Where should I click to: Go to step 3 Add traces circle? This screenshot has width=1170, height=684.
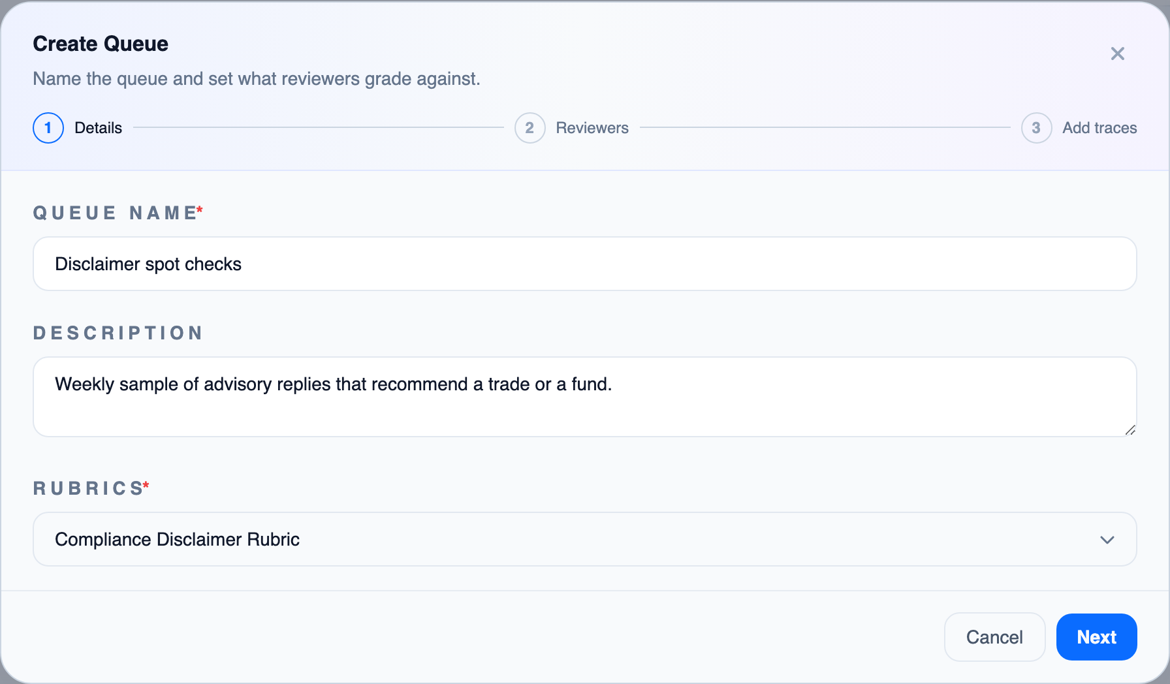click(x=1036, y=128)
